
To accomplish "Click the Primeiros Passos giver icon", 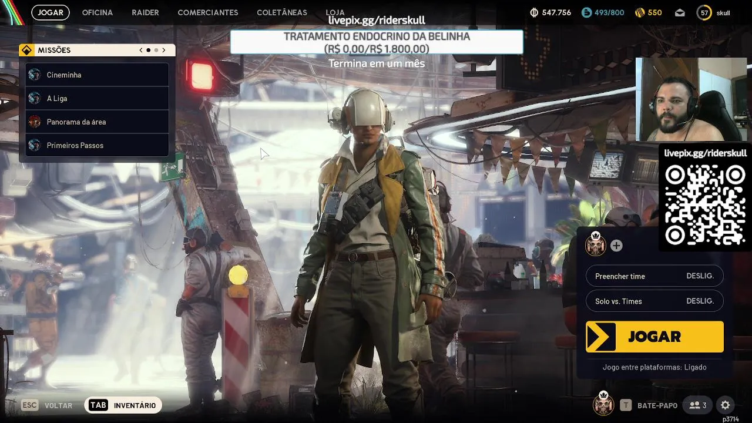I will pos(35,145).
